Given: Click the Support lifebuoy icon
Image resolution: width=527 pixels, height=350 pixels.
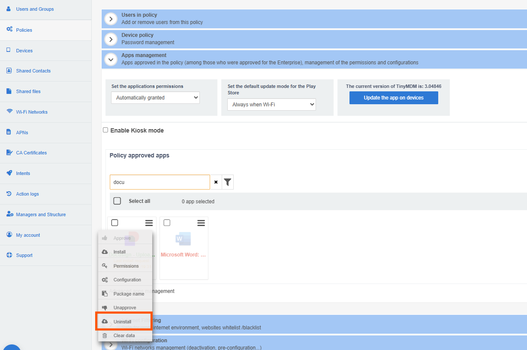Looking at the screenshot, I should point(9,255).
